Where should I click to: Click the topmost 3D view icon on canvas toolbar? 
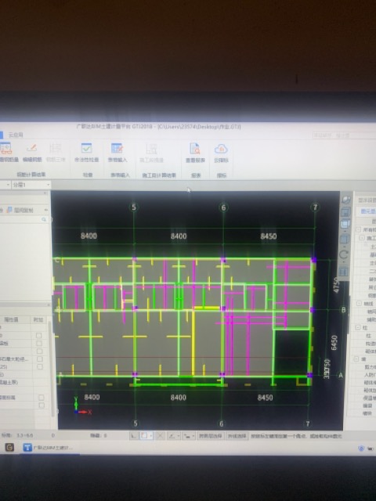coord(346,200)
